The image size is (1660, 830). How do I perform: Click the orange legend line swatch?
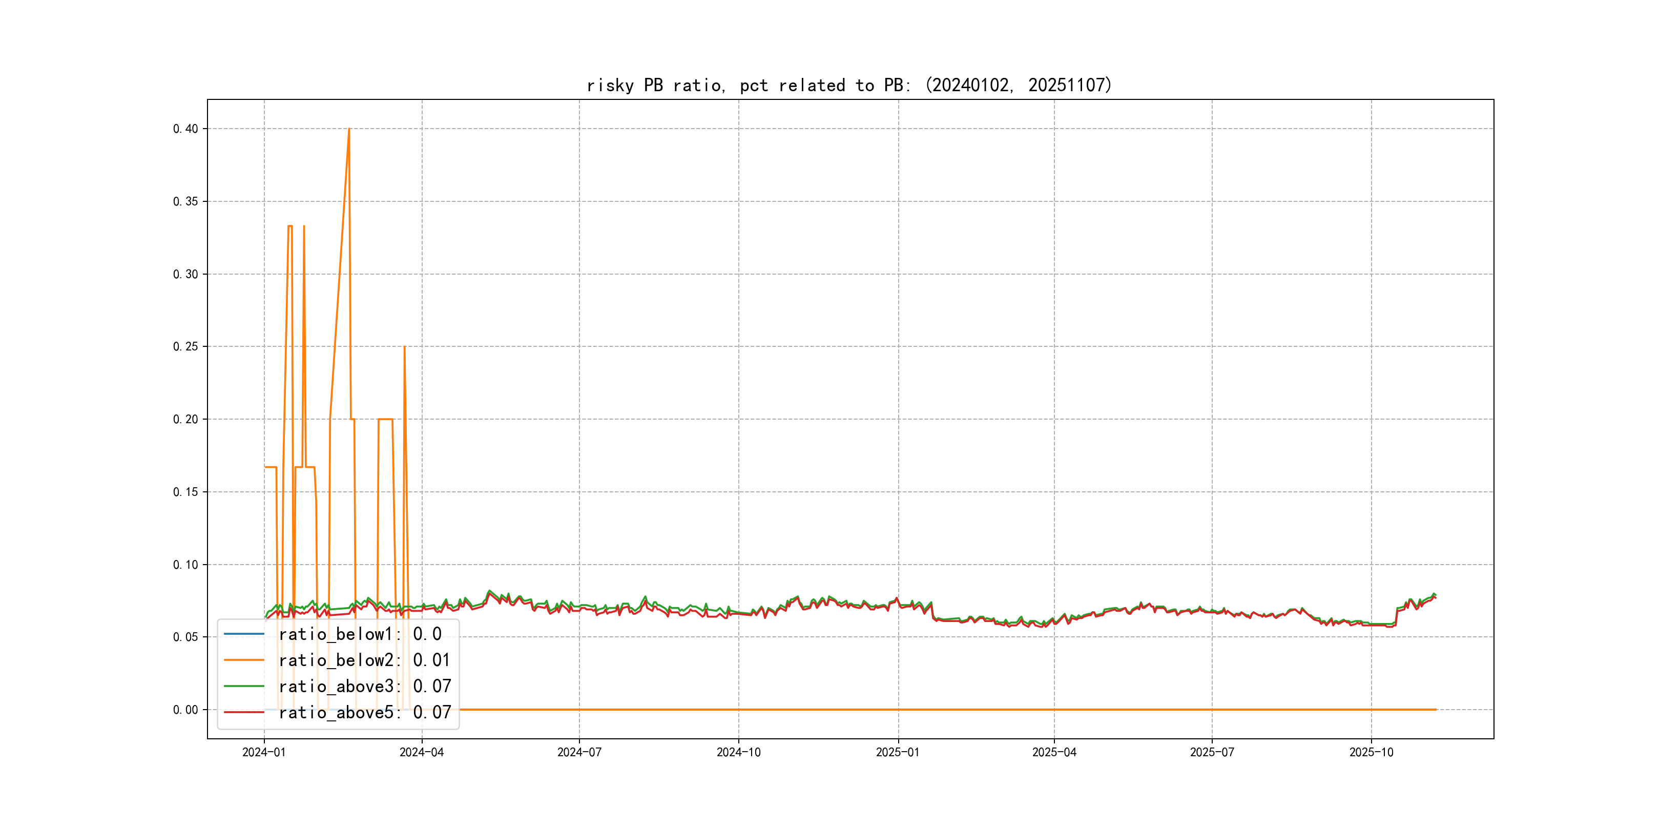243,660
